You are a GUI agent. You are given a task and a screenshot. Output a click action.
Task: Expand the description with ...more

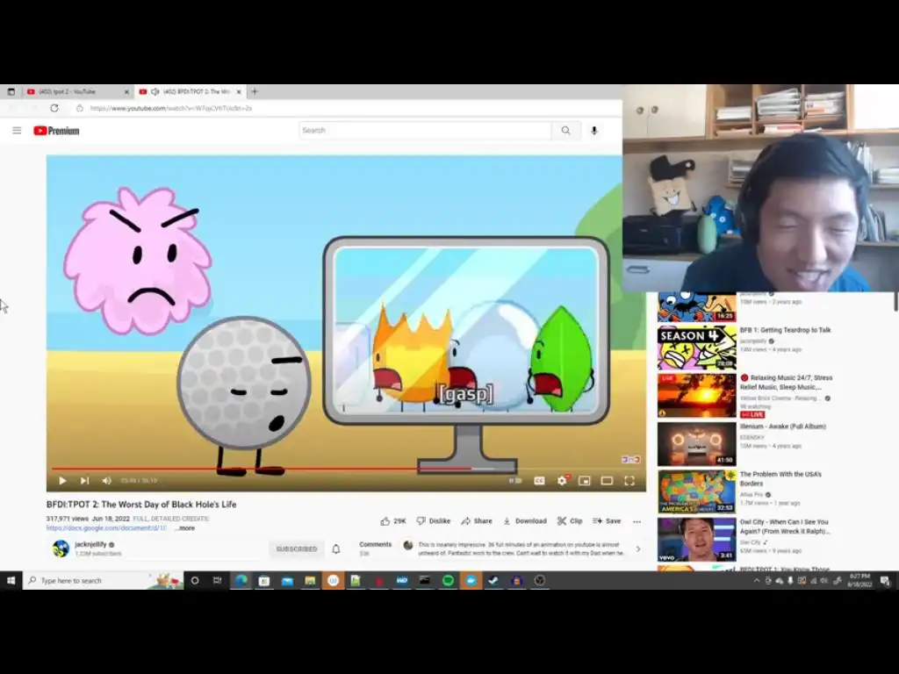pos(185,528)
